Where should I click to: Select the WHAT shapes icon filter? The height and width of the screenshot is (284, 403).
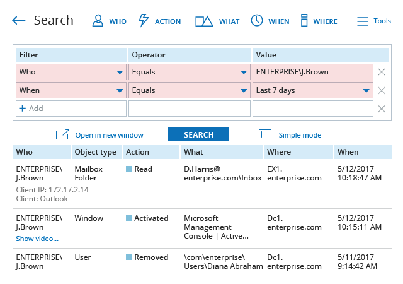(204, 21)
